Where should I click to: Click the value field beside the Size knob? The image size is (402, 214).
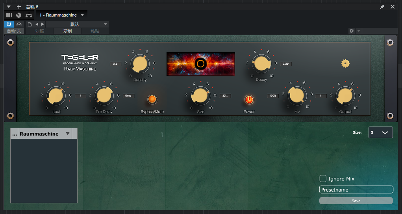click(225, 96)
